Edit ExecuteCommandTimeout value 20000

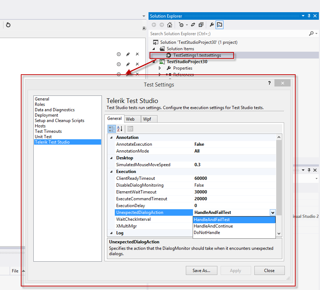[x=201, y=199]
